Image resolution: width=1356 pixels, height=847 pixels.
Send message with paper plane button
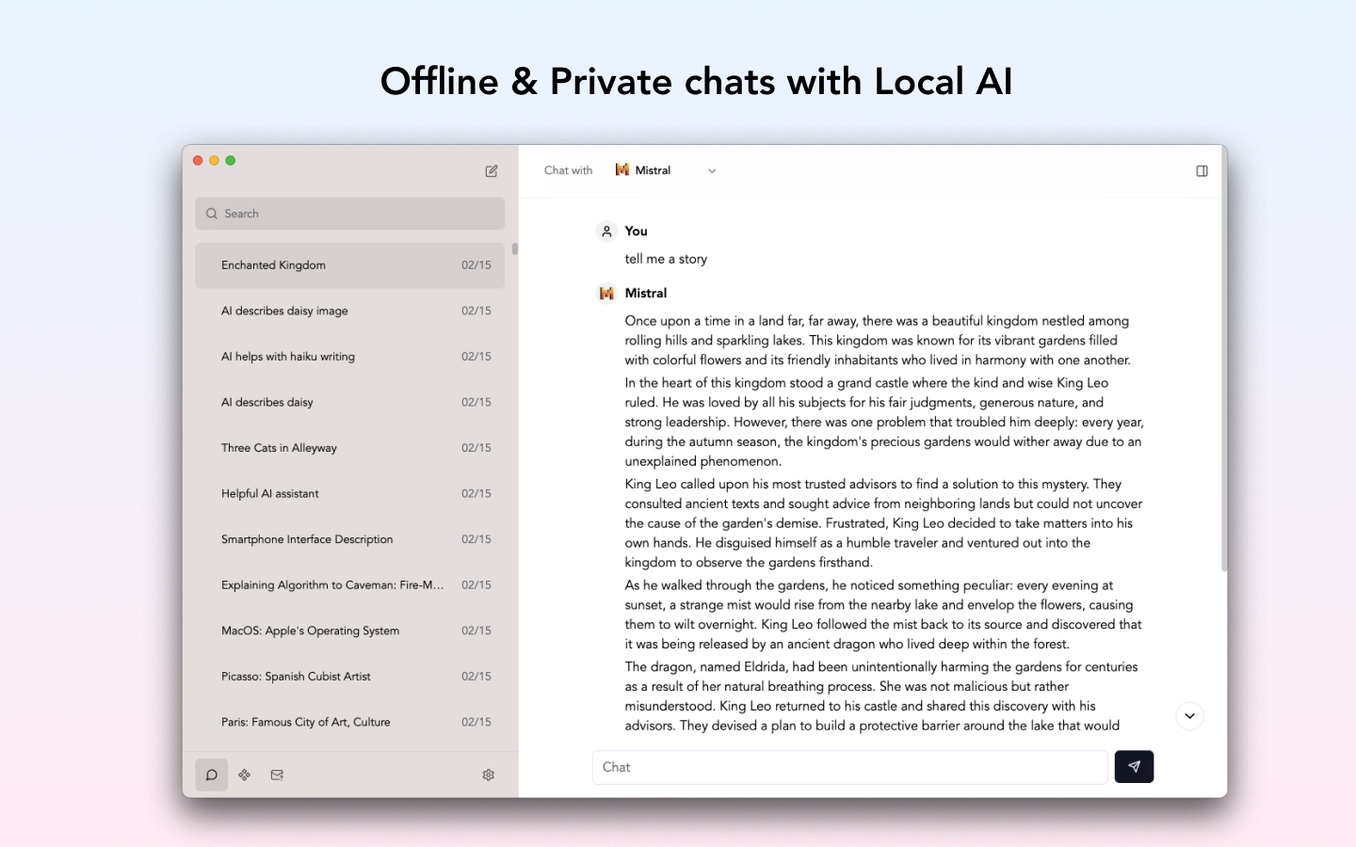click(x=1134, y=767)
